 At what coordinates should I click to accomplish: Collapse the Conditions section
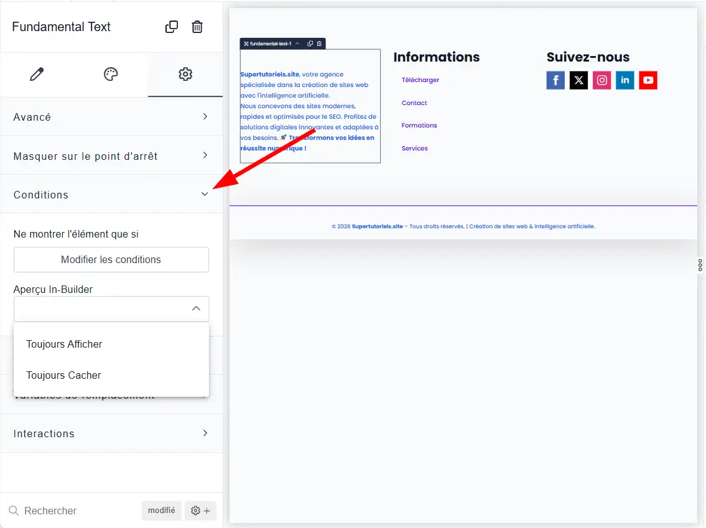(x=111, y=195)
